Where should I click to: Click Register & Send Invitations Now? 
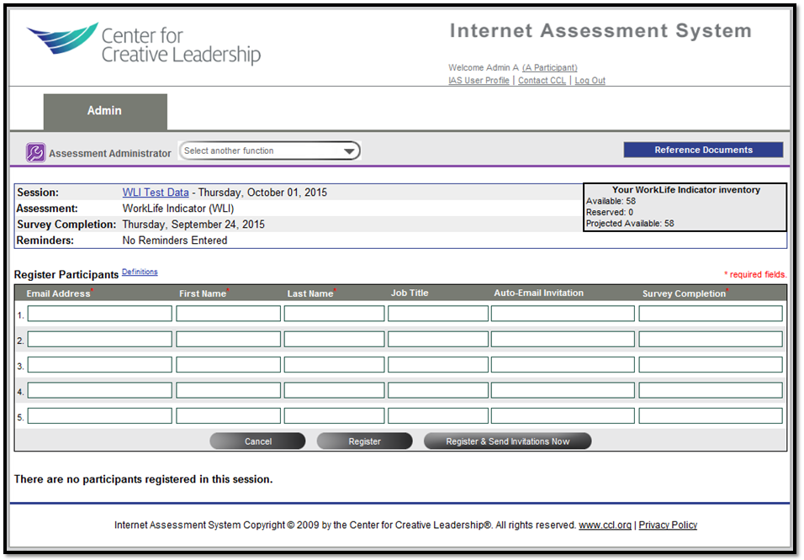pos(508,441)
